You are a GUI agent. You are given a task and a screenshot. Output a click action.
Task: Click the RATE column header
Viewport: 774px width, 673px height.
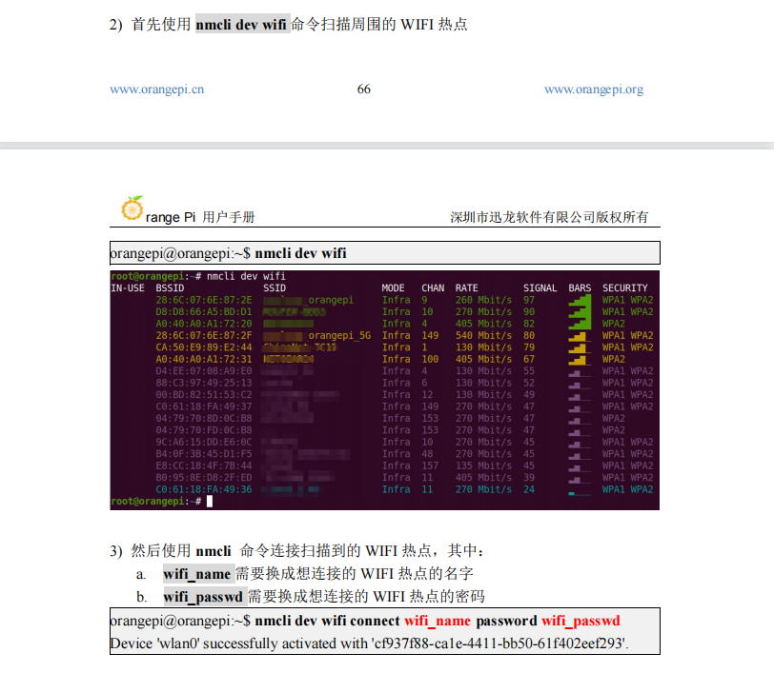tap(466, 287)
